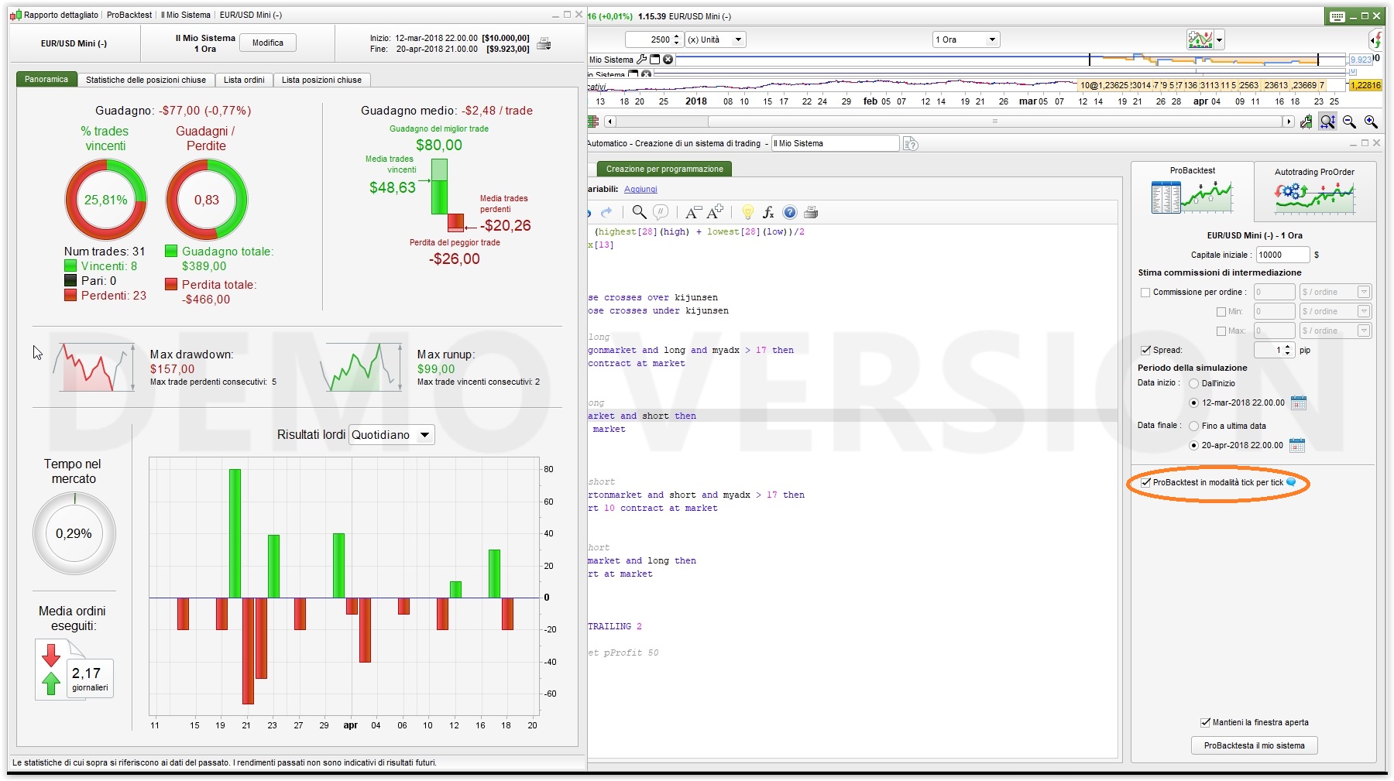Click the tick-by-tick info bubble icon

pyautogui.click(x=1291, y=482)
